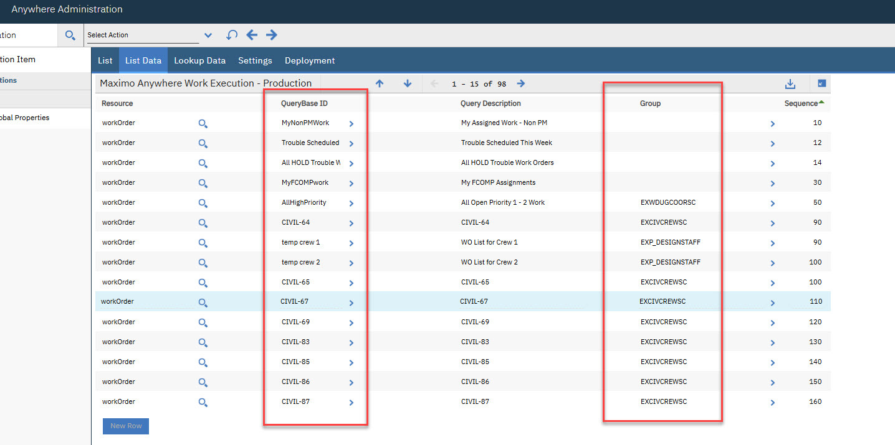This screenshot has width=895, height=445.
Task: Switch to the Lookup Data tab
Action: coord(199,60)
